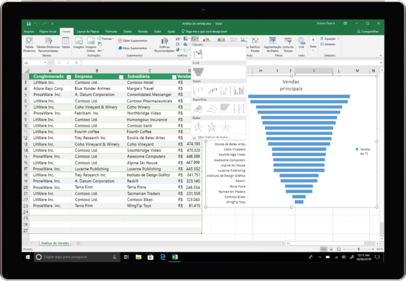Open the Arquivo tab

[x=29, y=31]
